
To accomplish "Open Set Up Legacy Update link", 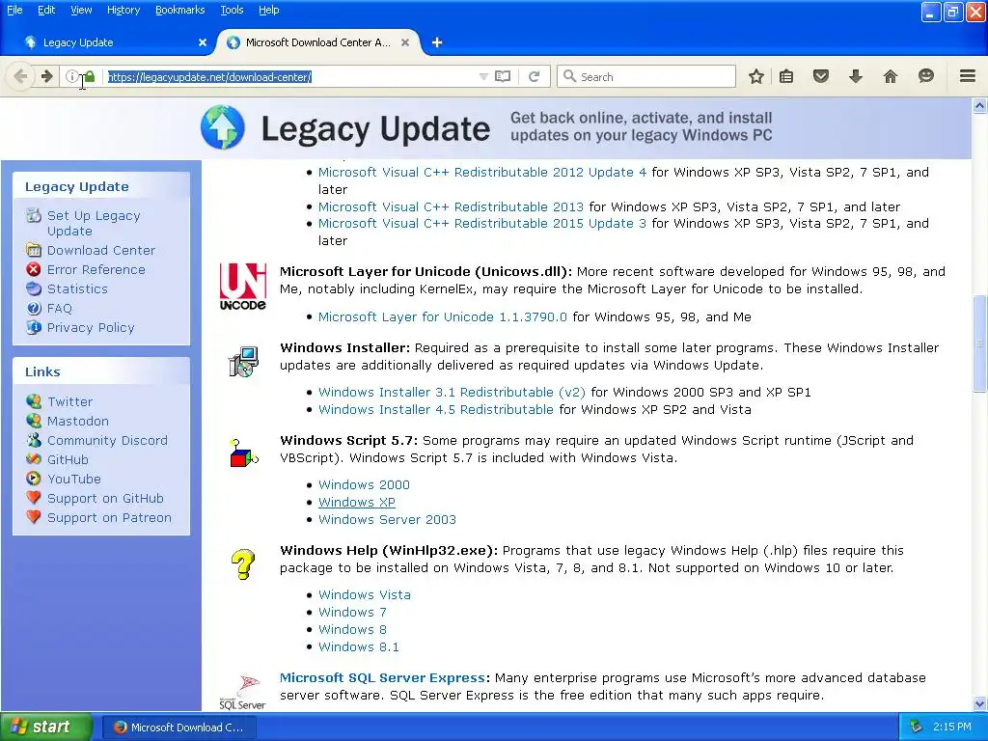I will click(x=94, y=223).
